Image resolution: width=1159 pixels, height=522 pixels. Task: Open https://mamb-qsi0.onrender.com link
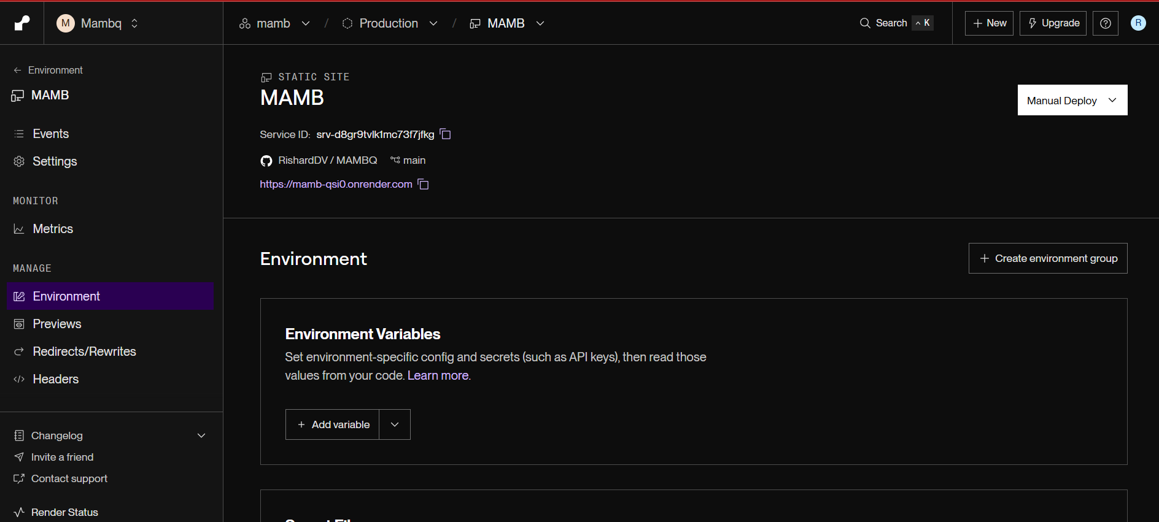(x=336, y=184)
